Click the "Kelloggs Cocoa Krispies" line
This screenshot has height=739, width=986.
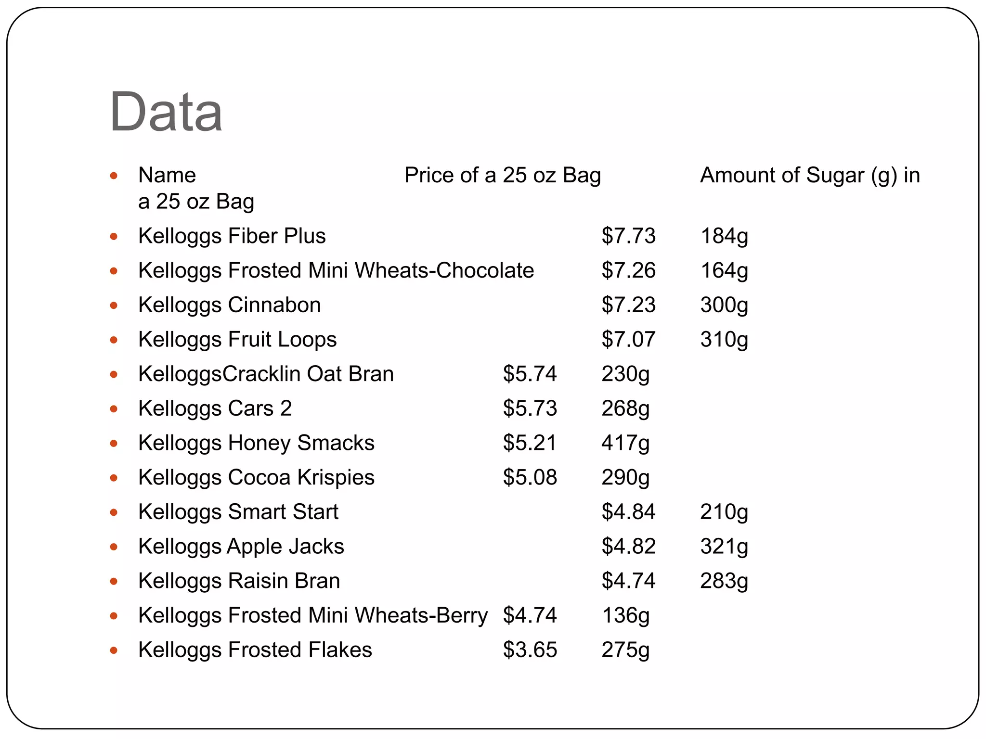pos(256,477)
